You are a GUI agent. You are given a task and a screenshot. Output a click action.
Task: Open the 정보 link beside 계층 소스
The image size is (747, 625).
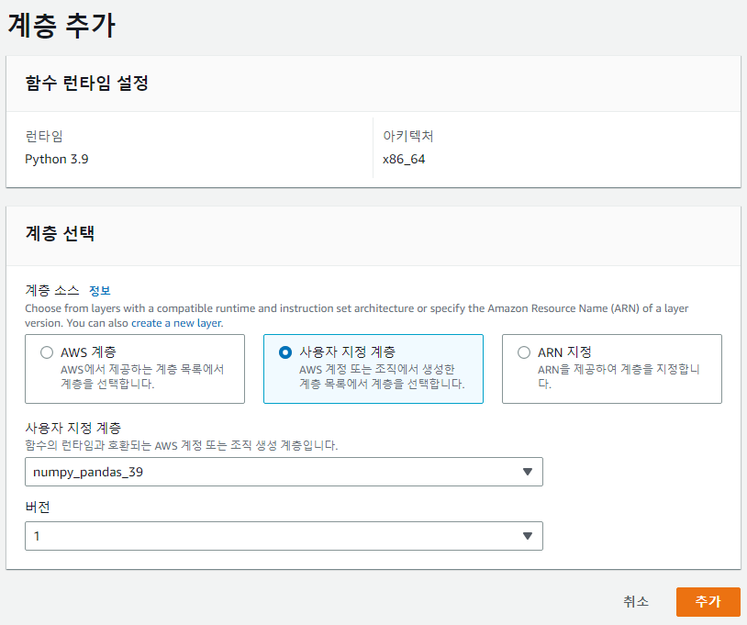pyautogui.click(x=99, y=291)
